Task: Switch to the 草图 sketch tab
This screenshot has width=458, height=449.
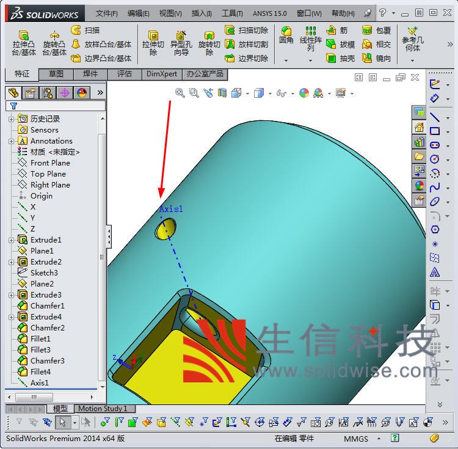Action: click(x=56, y=74)
